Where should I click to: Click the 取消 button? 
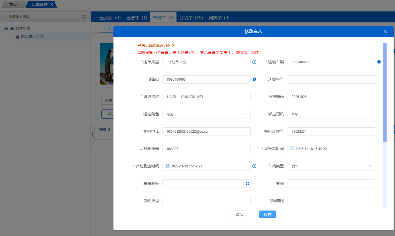pyautogui.click(x=239, y=215)
